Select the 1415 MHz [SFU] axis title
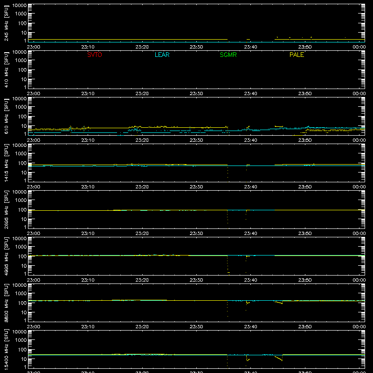Viewport: 373px width, 373px height. (7, 163)
